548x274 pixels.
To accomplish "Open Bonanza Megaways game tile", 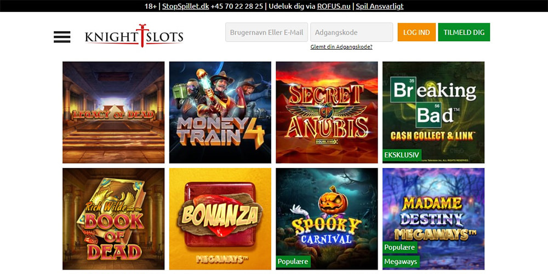I will pos(220,219).
